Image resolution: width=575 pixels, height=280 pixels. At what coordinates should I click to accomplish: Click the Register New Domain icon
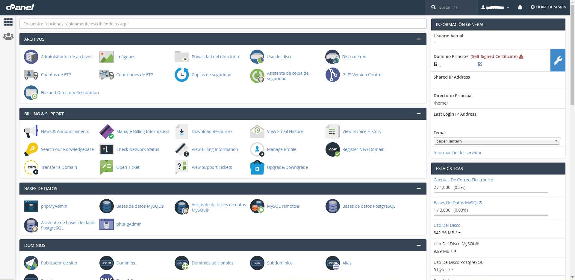pos(333,149)
